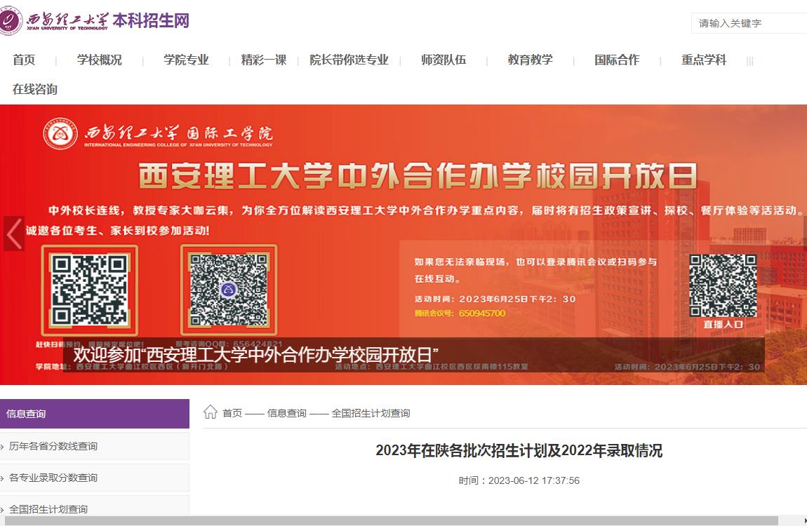Click the timestamp 2023-06-12 17:37:56
The height and width of the screenshot is (526, 807).
pos(534,480)
